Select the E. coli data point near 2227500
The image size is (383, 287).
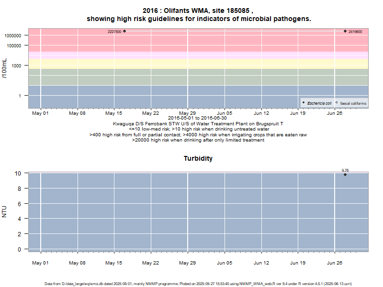click(x=124, y=31)
